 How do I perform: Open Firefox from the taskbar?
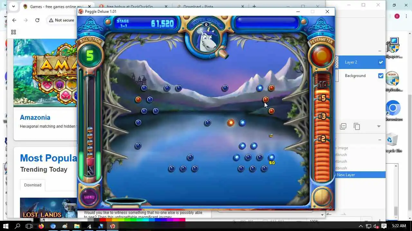(x=41, y=226)
